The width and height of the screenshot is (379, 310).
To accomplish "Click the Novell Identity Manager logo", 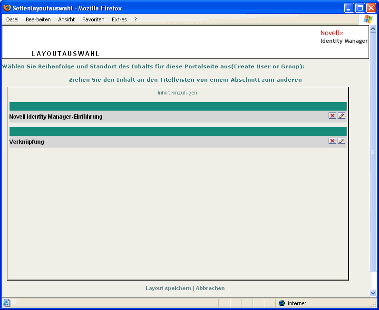I will 344,37.
